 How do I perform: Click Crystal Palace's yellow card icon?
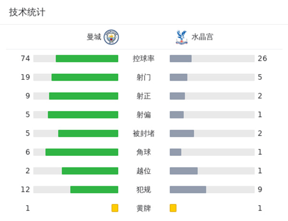[x=173, y=208]
